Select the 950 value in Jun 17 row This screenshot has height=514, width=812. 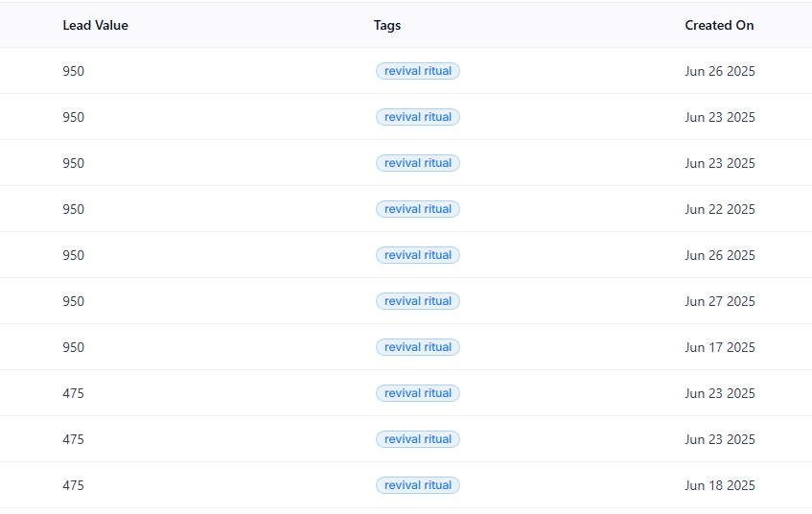74,348
